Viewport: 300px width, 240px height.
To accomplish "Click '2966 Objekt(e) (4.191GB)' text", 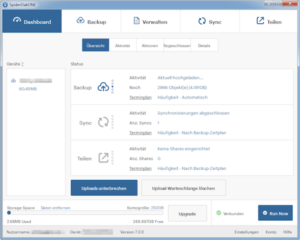I will pyautogui.click(x=182, y=87).
